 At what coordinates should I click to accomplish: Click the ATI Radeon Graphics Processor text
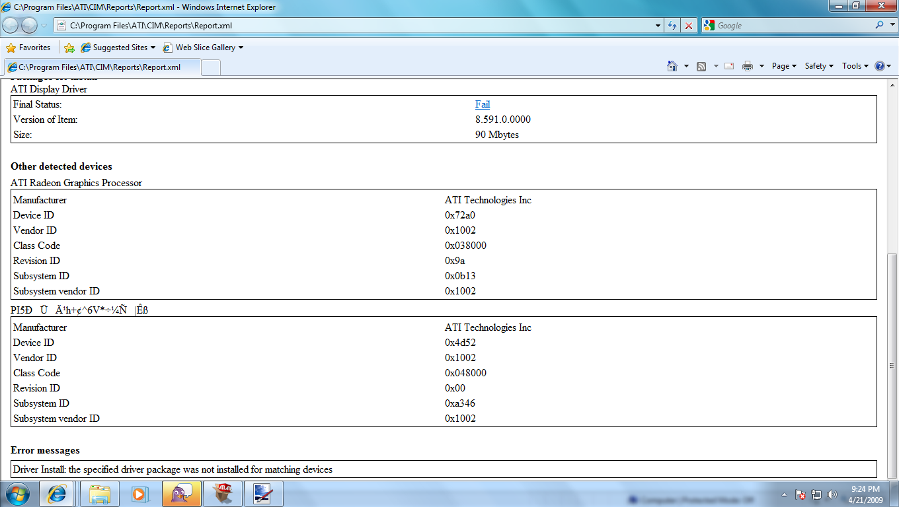pos(76,183)
